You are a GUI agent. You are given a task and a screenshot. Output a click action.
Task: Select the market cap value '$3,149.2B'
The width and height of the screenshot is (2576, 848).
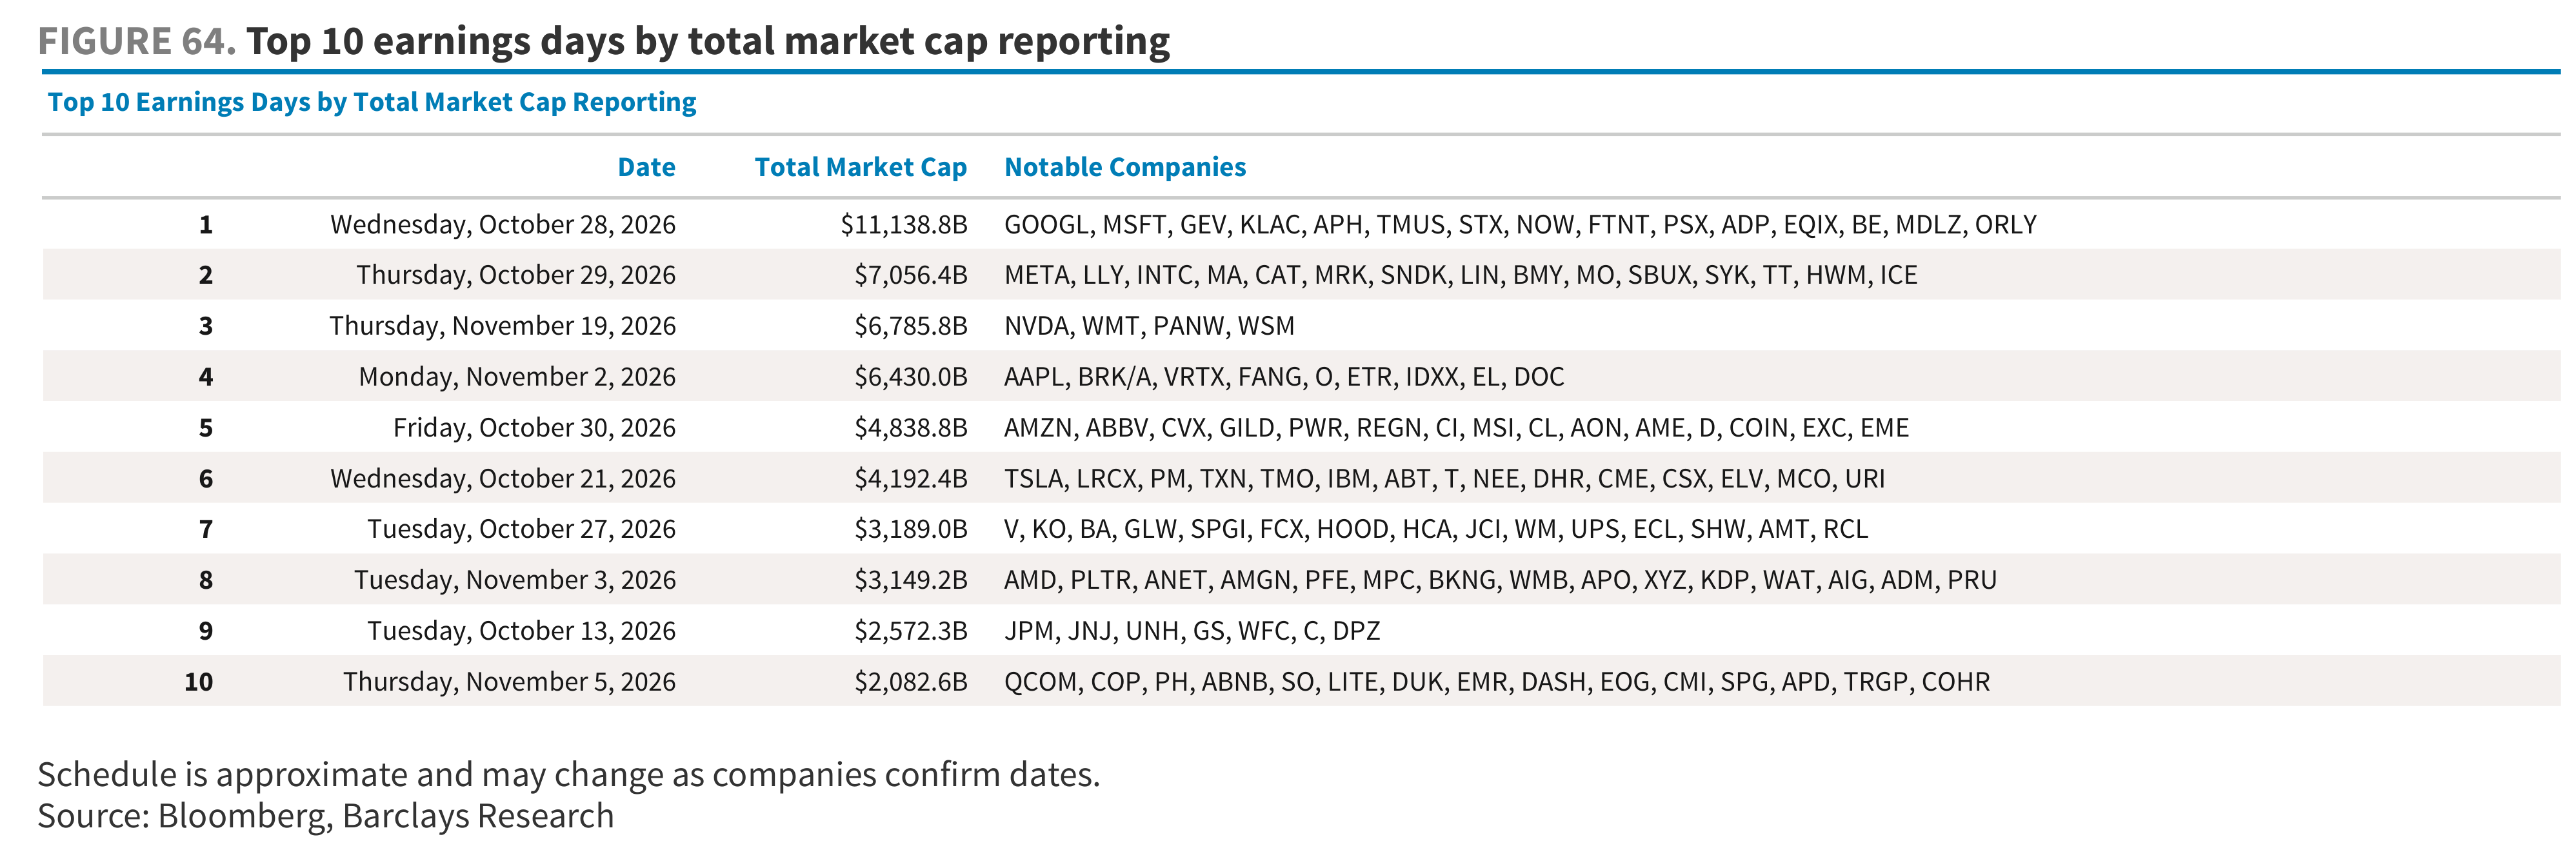(x=910, y=580)
